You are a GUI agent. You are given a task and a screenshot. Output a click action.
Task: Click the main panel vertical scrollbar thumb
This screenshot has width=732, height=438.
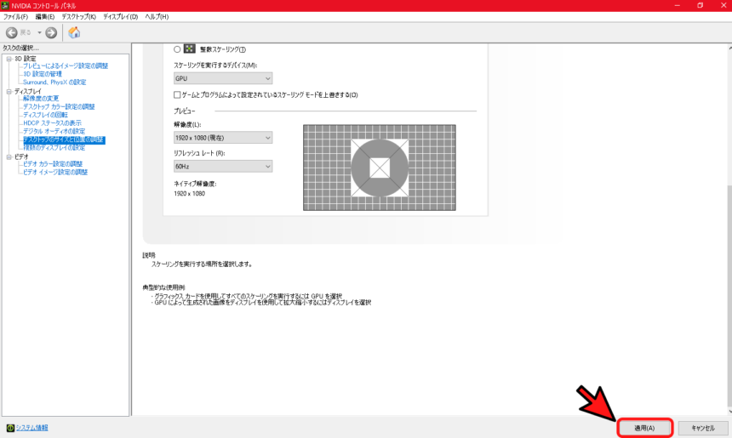coord(729,297)
